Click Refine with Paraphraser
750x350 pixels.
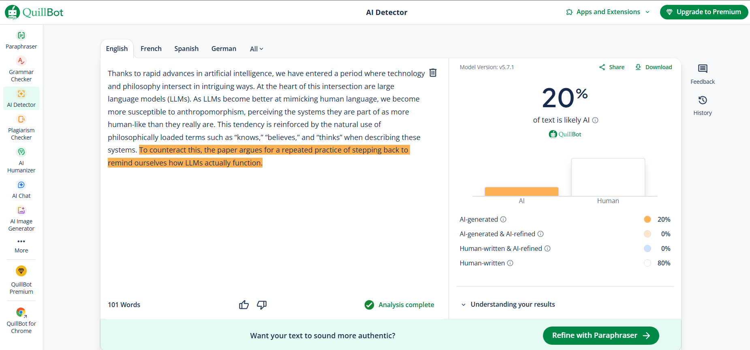600,335
